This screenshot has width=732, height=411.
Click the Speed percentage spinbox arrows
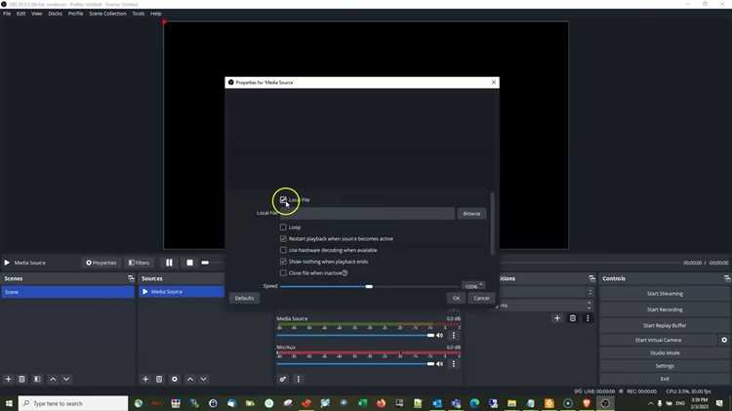click(481, 285)
